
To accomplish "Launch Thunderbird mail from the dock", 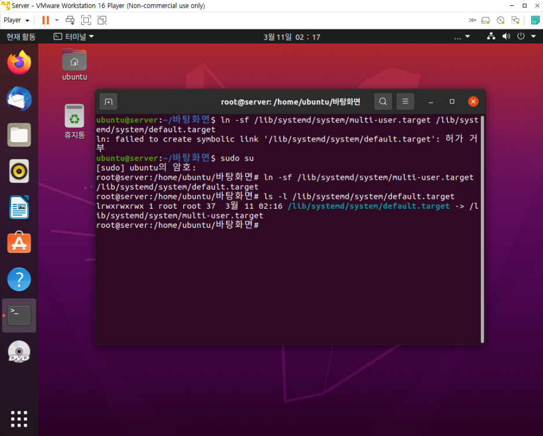I will (19, 99).
